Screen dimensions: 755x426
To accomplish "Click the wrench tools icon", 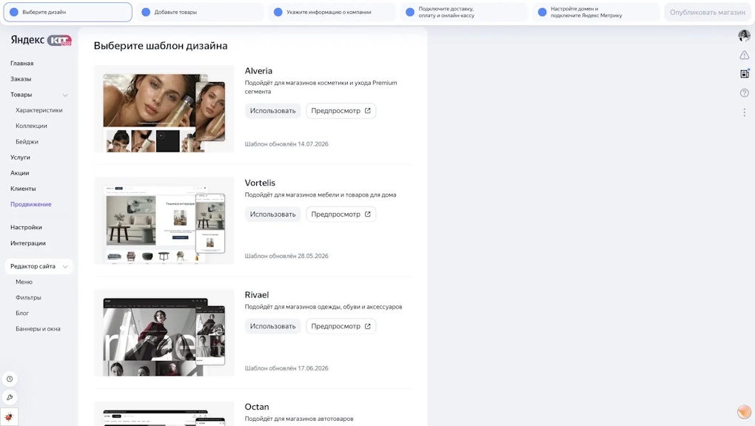I will pos(10,397).
